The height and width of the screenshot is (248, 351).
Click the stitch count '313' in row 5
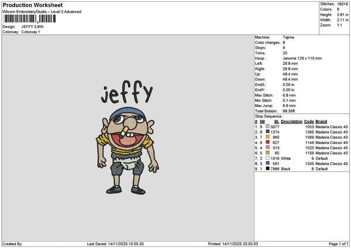pos(276,148)
